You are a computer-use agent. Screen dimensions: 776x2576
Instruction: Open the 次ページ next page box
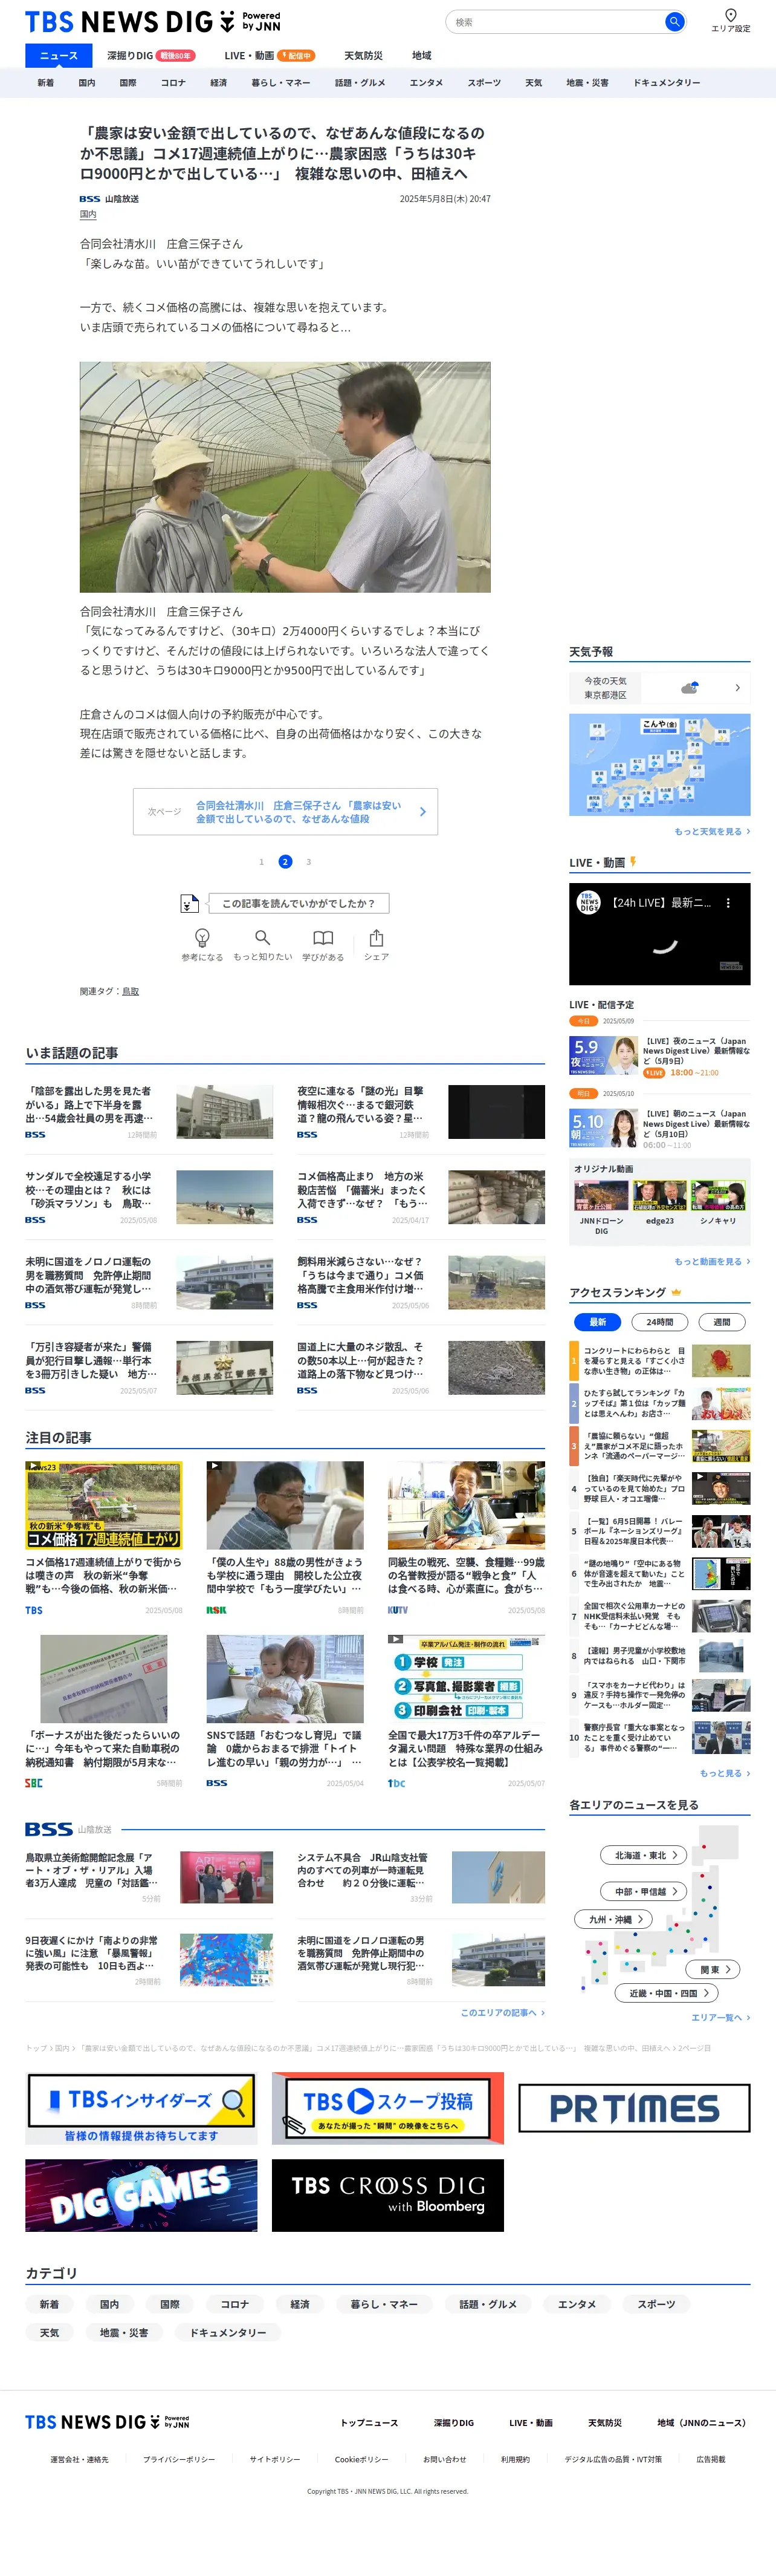[286, 812]
